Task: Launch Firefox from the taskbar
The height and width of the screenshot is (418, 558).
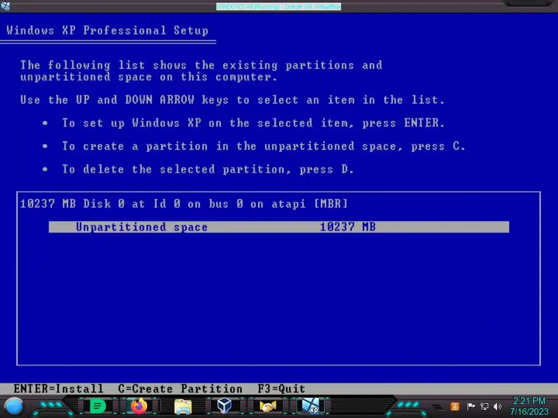Action: pos(139,406)
